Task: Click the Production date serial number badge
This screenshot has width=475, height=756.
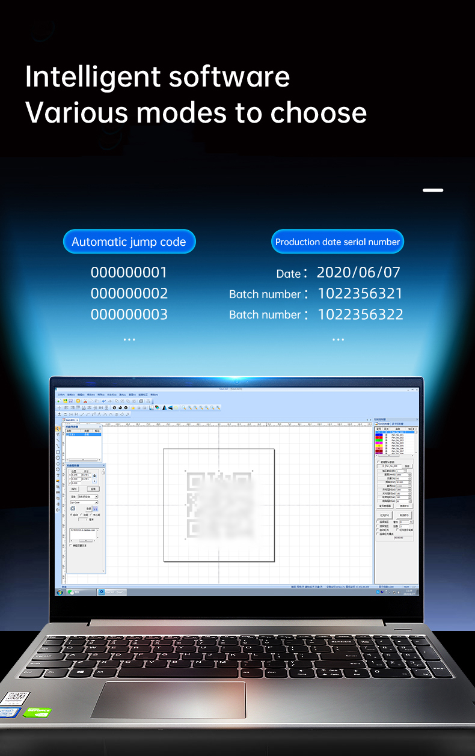Action: (x=337, y=242)
